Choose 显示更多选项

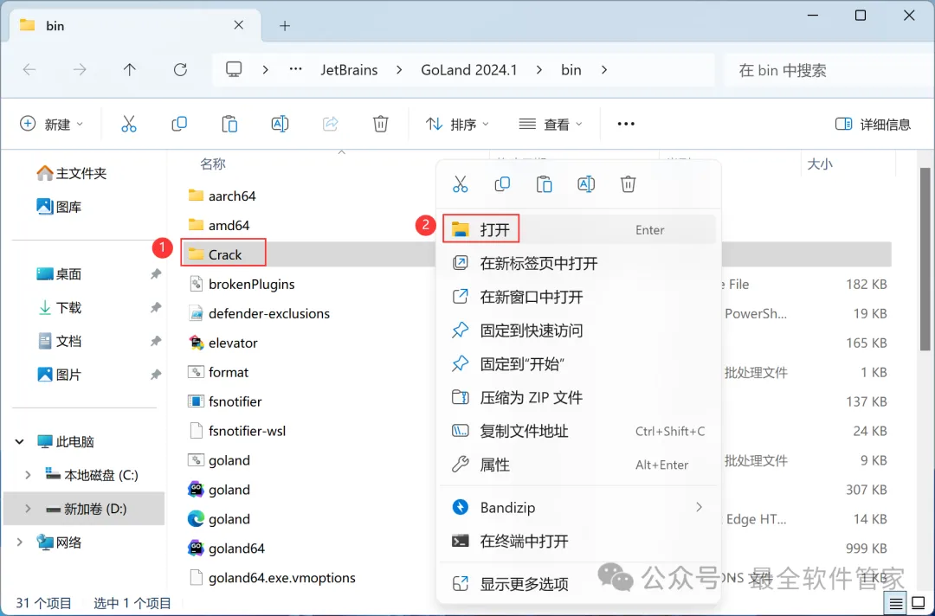tap(578, 584)
